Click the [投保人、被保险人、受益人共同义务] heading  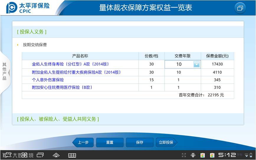[58, 119]
